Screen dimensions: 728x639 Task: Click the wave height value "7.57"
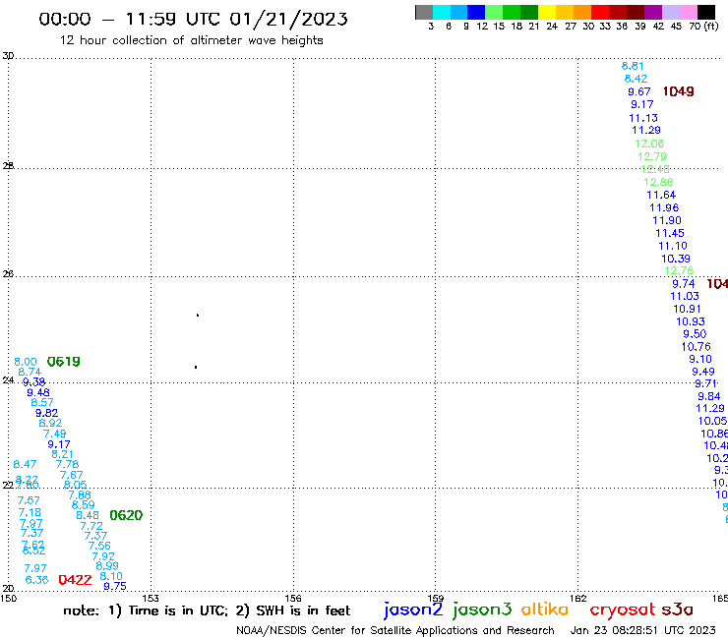pyautogui.click(x=29, y=500)
